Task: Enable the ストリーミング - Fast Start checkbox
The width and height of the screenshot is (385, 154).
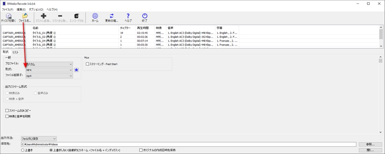Action: 87,64
